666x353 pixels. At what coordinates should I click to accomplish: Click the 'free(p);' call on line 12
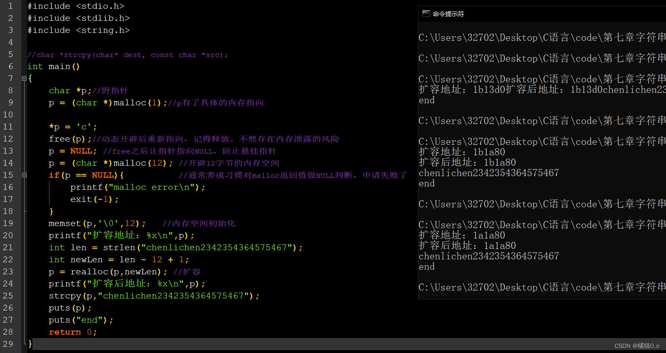70,139
